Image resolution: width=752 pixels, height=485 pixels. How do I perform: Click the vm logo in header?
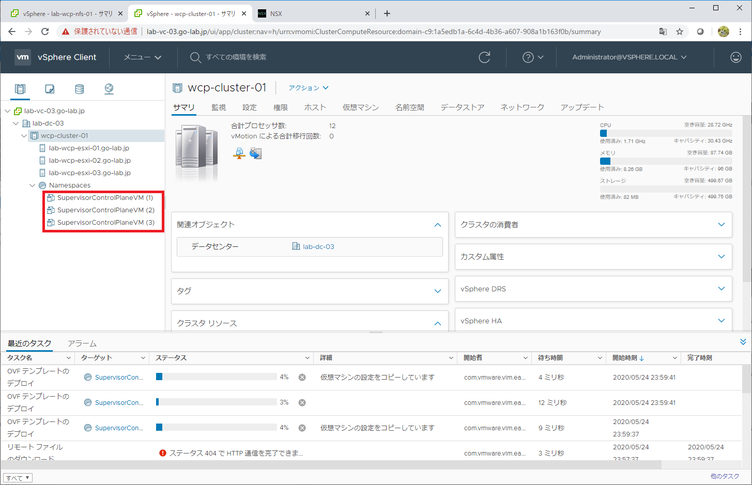23,57
